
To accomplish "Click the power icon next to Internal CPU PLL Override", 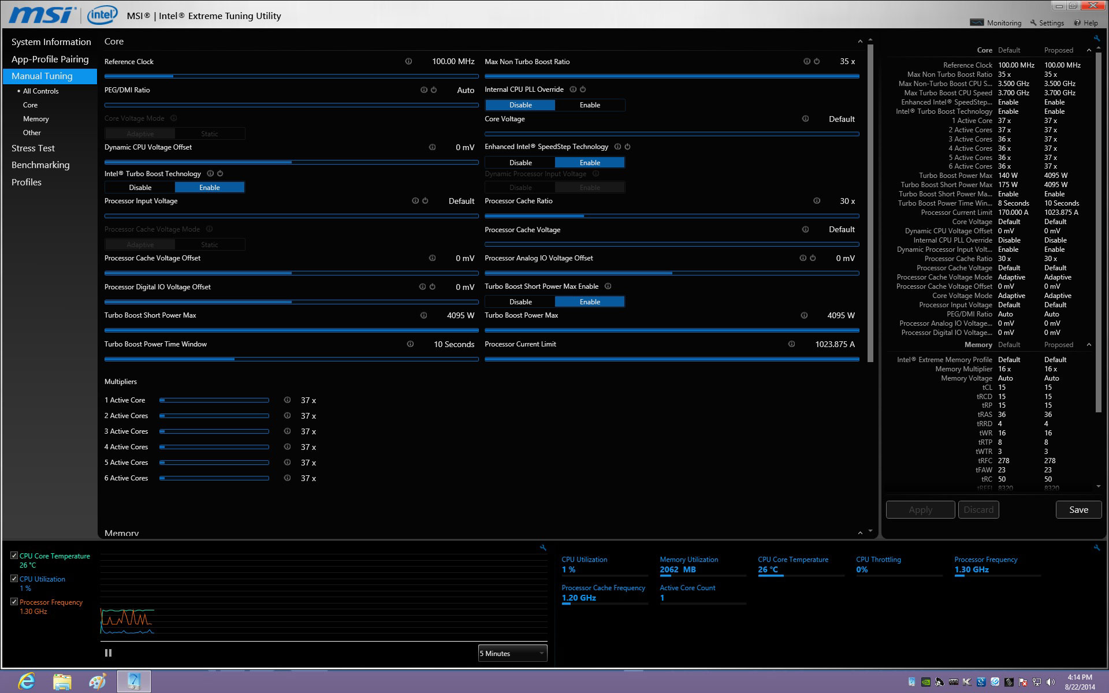I will (583, 90).
